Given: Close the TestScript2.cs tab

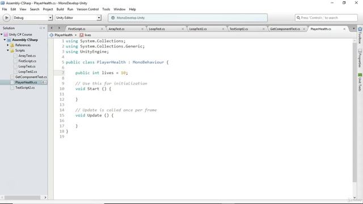Looking at the screenshot, I should tap(263, 29).
